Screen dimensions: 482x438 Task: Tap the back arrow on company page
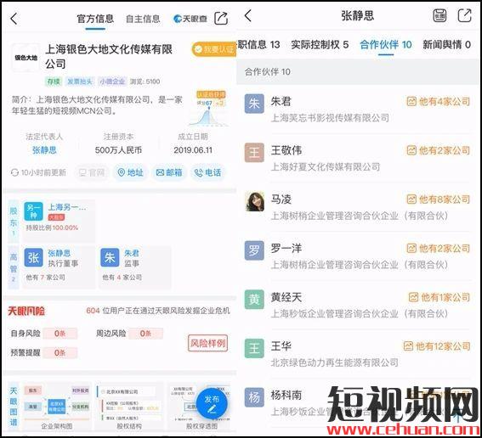pyautogui.click(x=14, y=19)
